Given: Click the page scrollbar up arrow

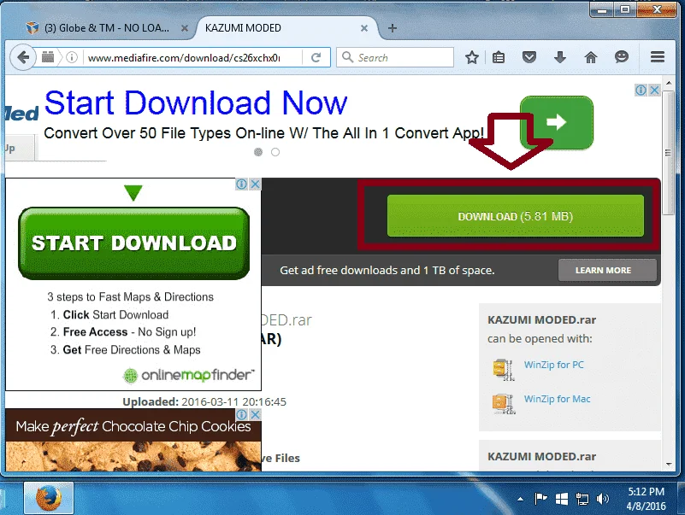Looking at the screenshot, I should 669,83.
